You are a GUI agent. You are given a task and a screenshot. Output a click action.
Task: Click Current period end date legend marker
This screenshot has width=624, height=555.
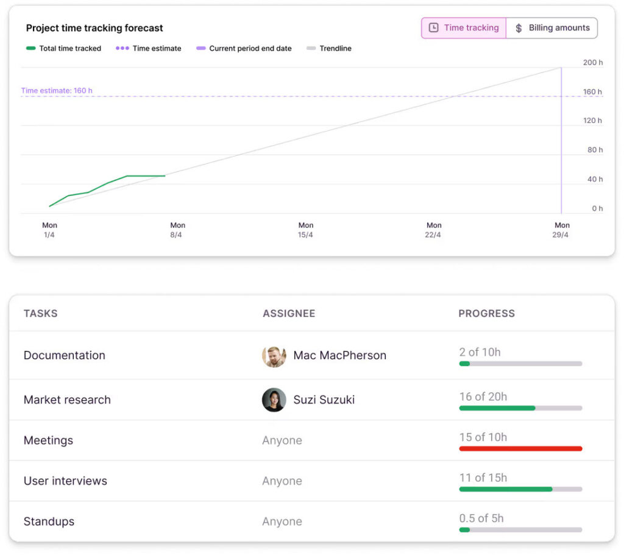point(200,49)
